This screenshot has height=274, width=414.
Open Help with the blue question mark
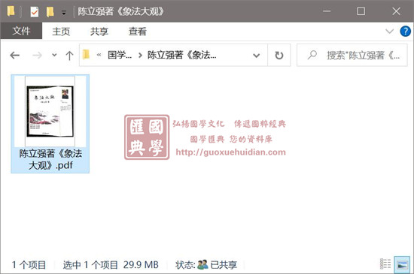click(x=405, y=32)
